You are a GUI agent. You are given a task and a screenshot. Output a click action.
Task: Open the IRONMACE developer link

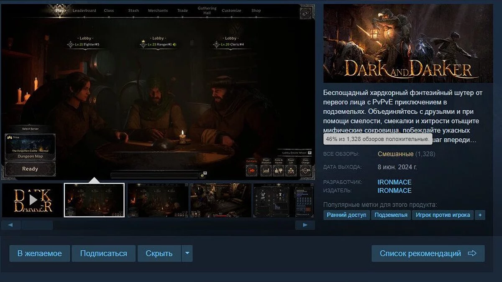click(394, 182)
